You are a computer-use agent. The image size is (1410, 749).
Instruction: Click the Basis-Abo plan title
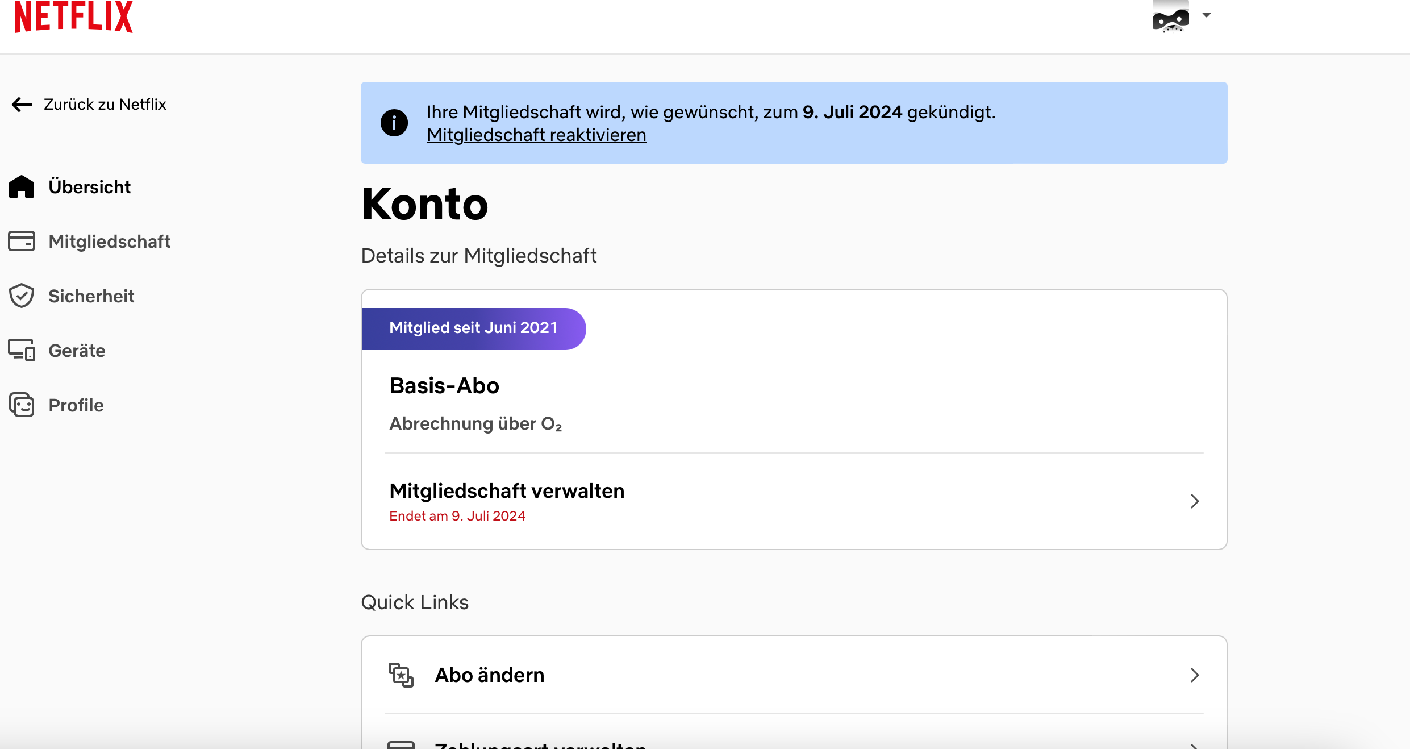[444, 386]
